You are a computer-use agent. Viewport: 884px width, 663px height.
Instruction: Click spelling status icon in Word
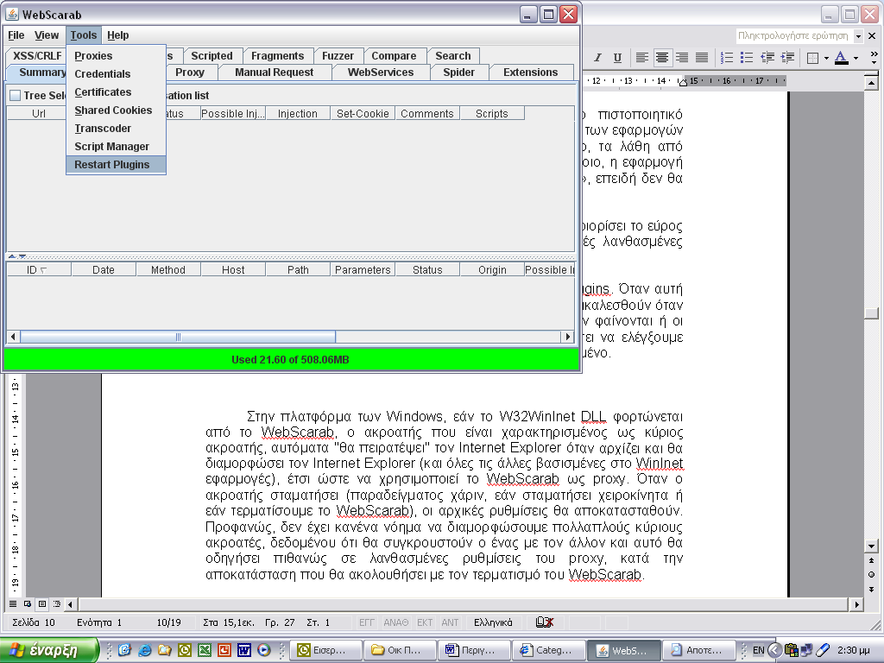pyautogui.click(x=544, y=622)
